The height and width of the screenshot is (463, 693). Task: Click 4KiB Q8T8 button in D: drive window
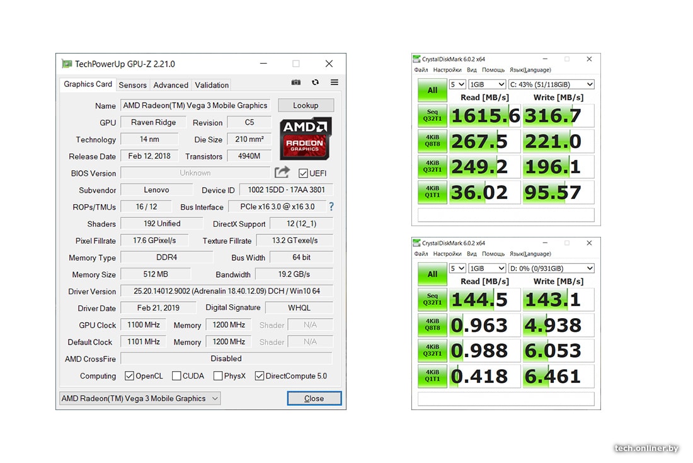click(x=432, y=324)
